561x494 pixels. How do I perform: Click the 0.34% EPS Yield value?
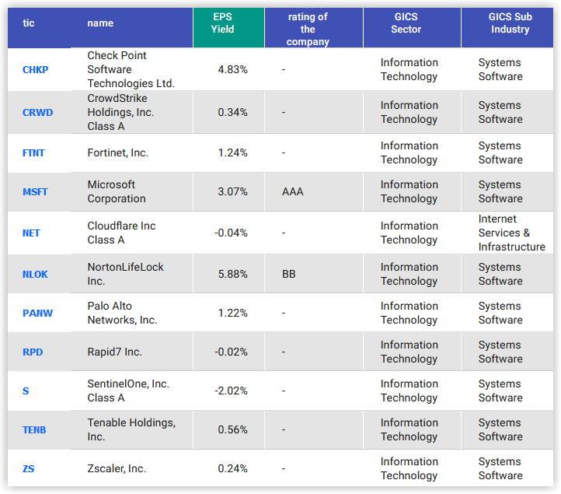point(232,113)
